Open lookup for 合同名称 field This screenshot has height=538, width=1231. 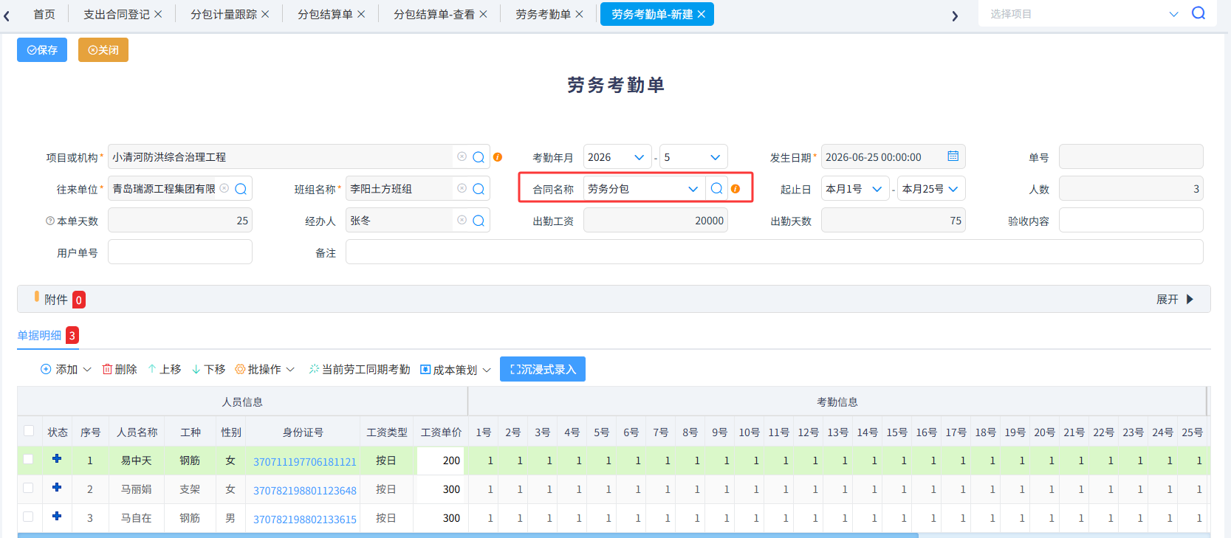716,189
